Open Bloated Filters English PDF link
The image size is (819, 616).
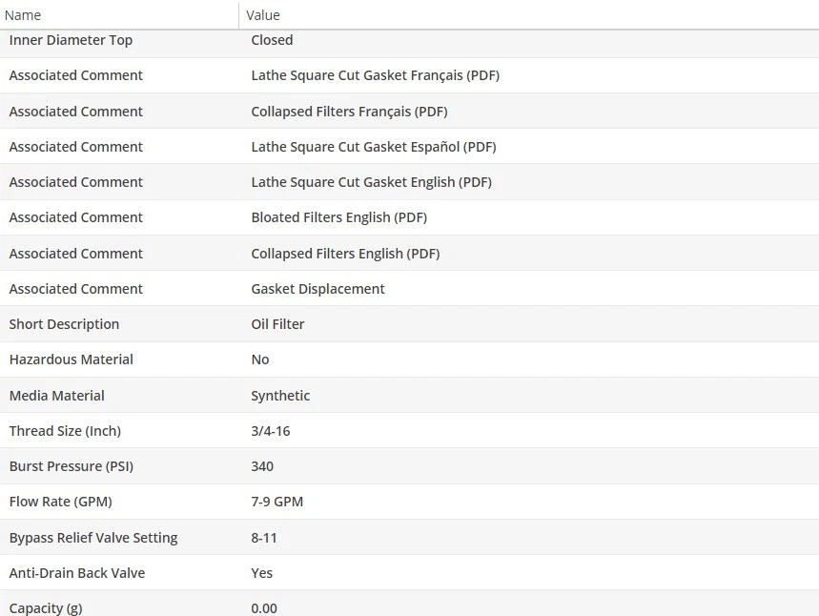click(338, 217)
